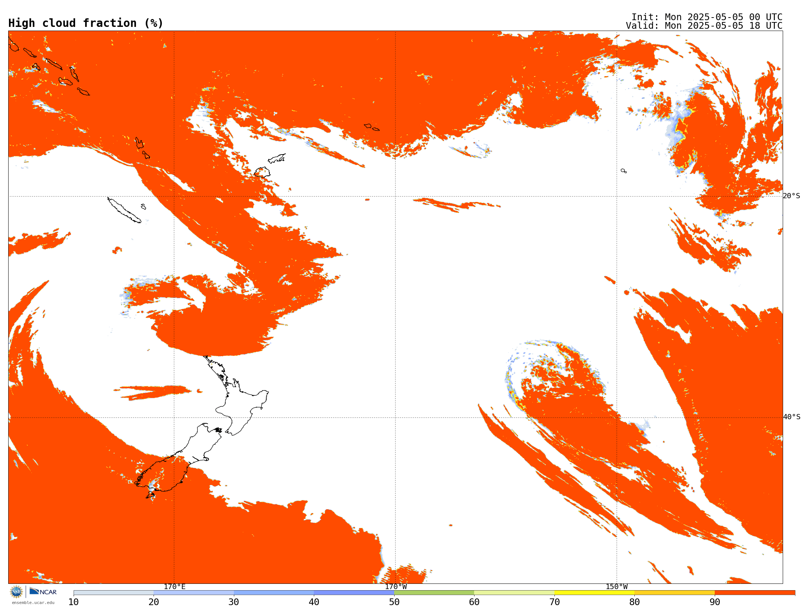Click the 40°S latitude label
The width and height of the screenshot is (807, 607).
[792, 417]
